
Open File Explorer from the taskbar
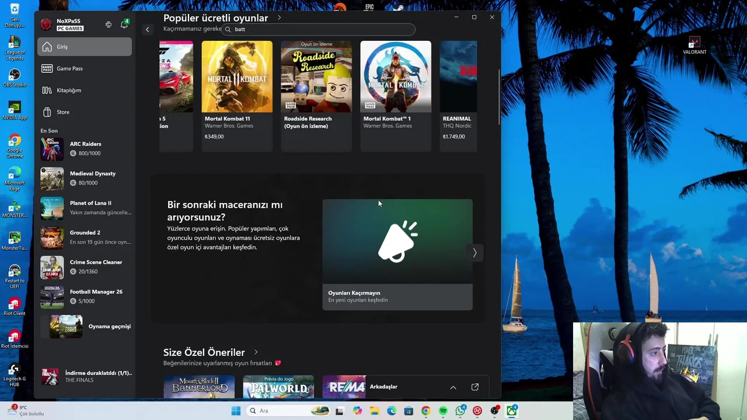pos(374,411)
